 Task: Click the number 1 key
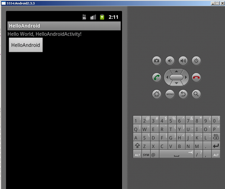pos(137,120)
